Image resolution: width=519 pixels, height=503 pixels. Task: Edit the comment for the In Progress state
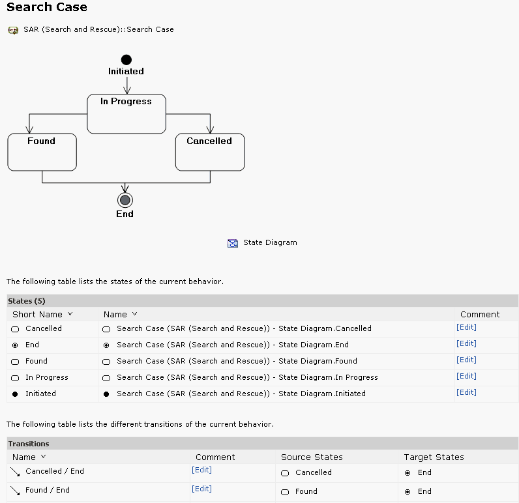466,377
